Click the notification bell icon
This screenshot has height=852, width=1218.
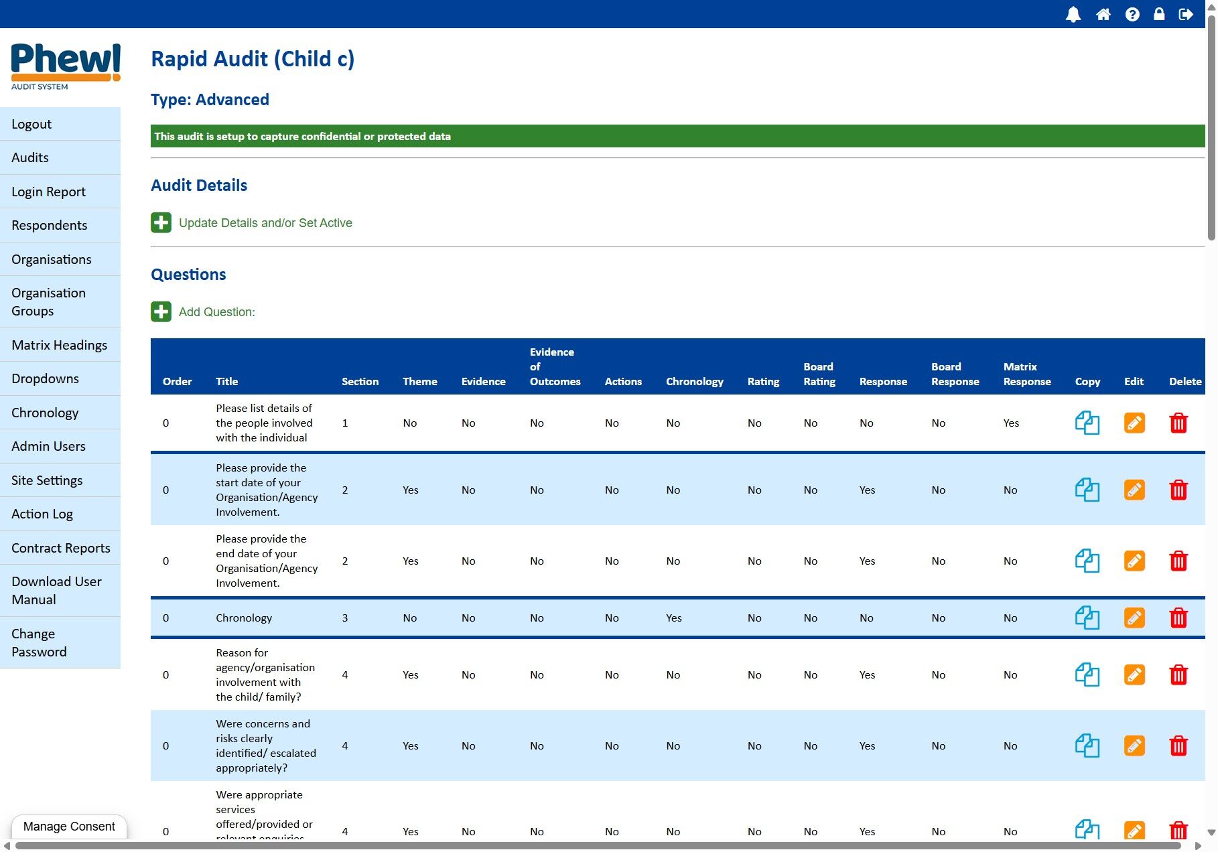1073,14
